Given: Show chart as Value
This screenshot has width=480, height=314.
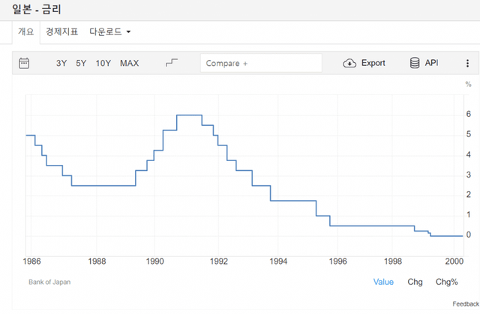Looking at the screenshot, I should 383,282.
